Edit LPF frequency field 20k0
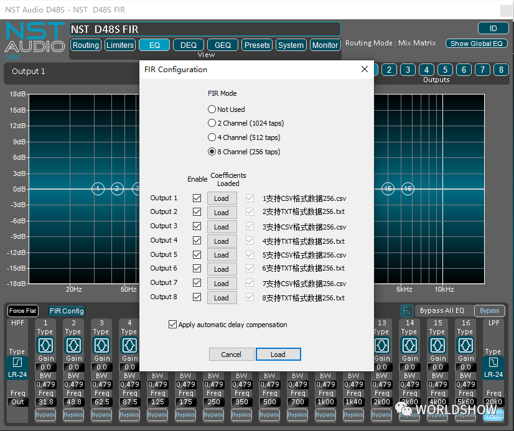The height and width of the screenshot is (431, 514). click(493, 402)
